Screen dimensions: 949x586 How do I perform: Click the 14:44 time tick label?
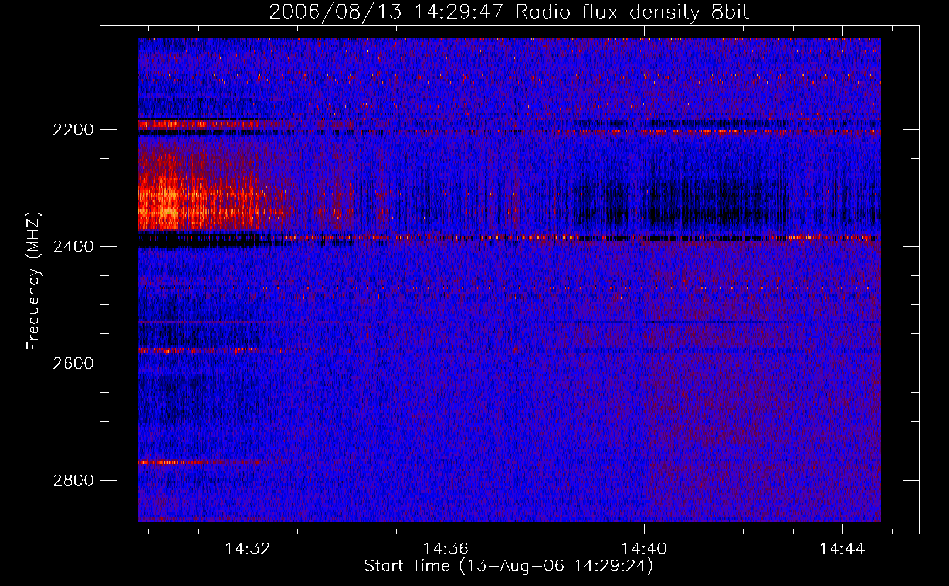click(842, 549)
